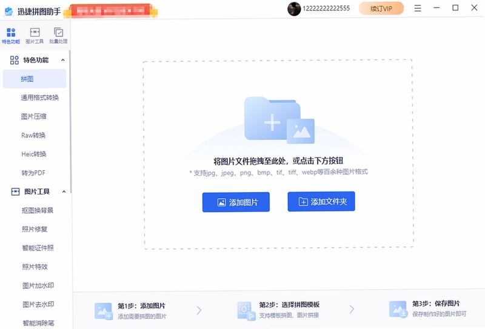485x329 pixels.
Task: Click the supported formats note 支持jpg、jpeg
Action: click(278, 172)
